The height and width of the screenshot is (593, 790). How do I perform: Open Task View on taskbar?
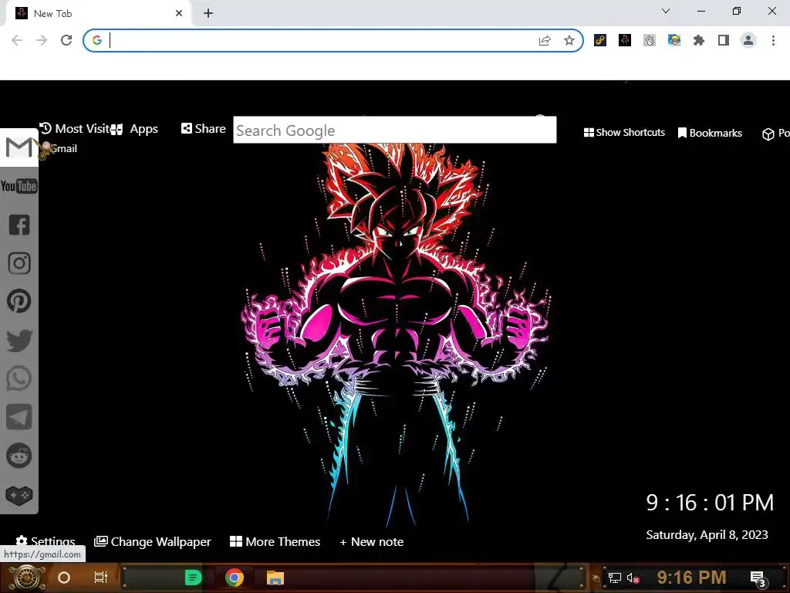click(x=101, y=578)
